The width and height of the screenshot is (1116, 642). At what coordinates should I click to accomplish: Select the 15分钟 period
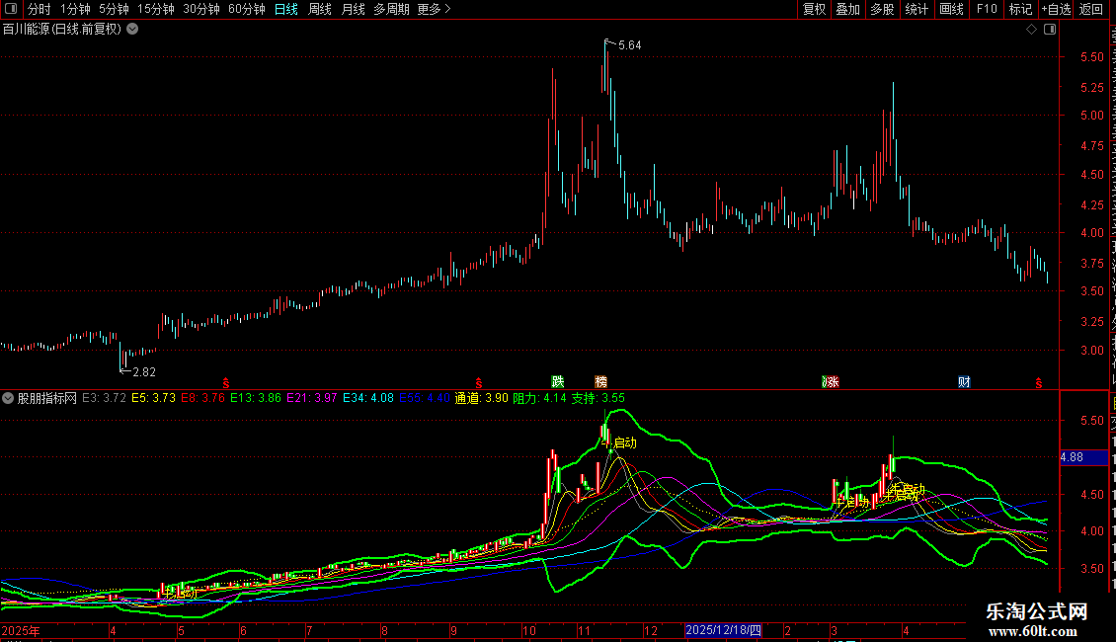156,9
